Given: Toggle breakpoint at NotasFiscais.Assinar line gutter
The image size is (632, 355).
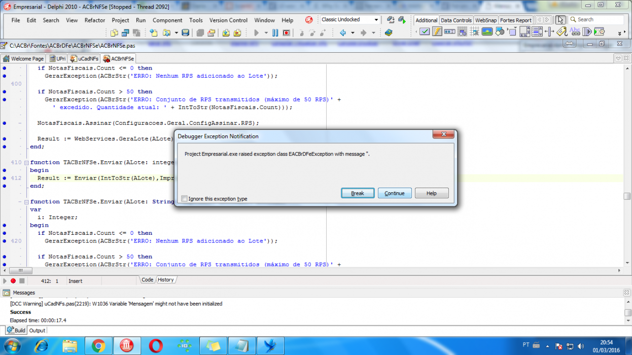Looking at the screenshot, I should pyautogui.click(x=5, y=123).
